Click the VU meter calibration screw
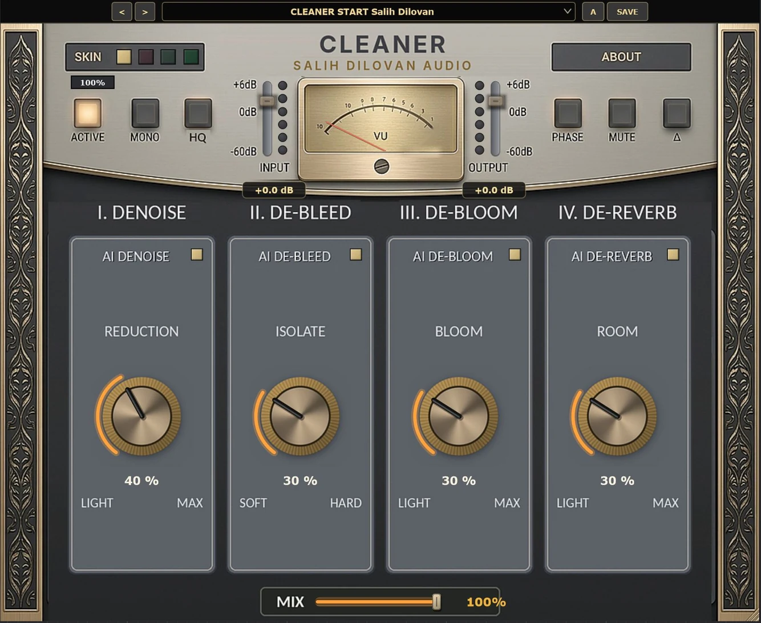761x623 pixels. pos(381,166)
